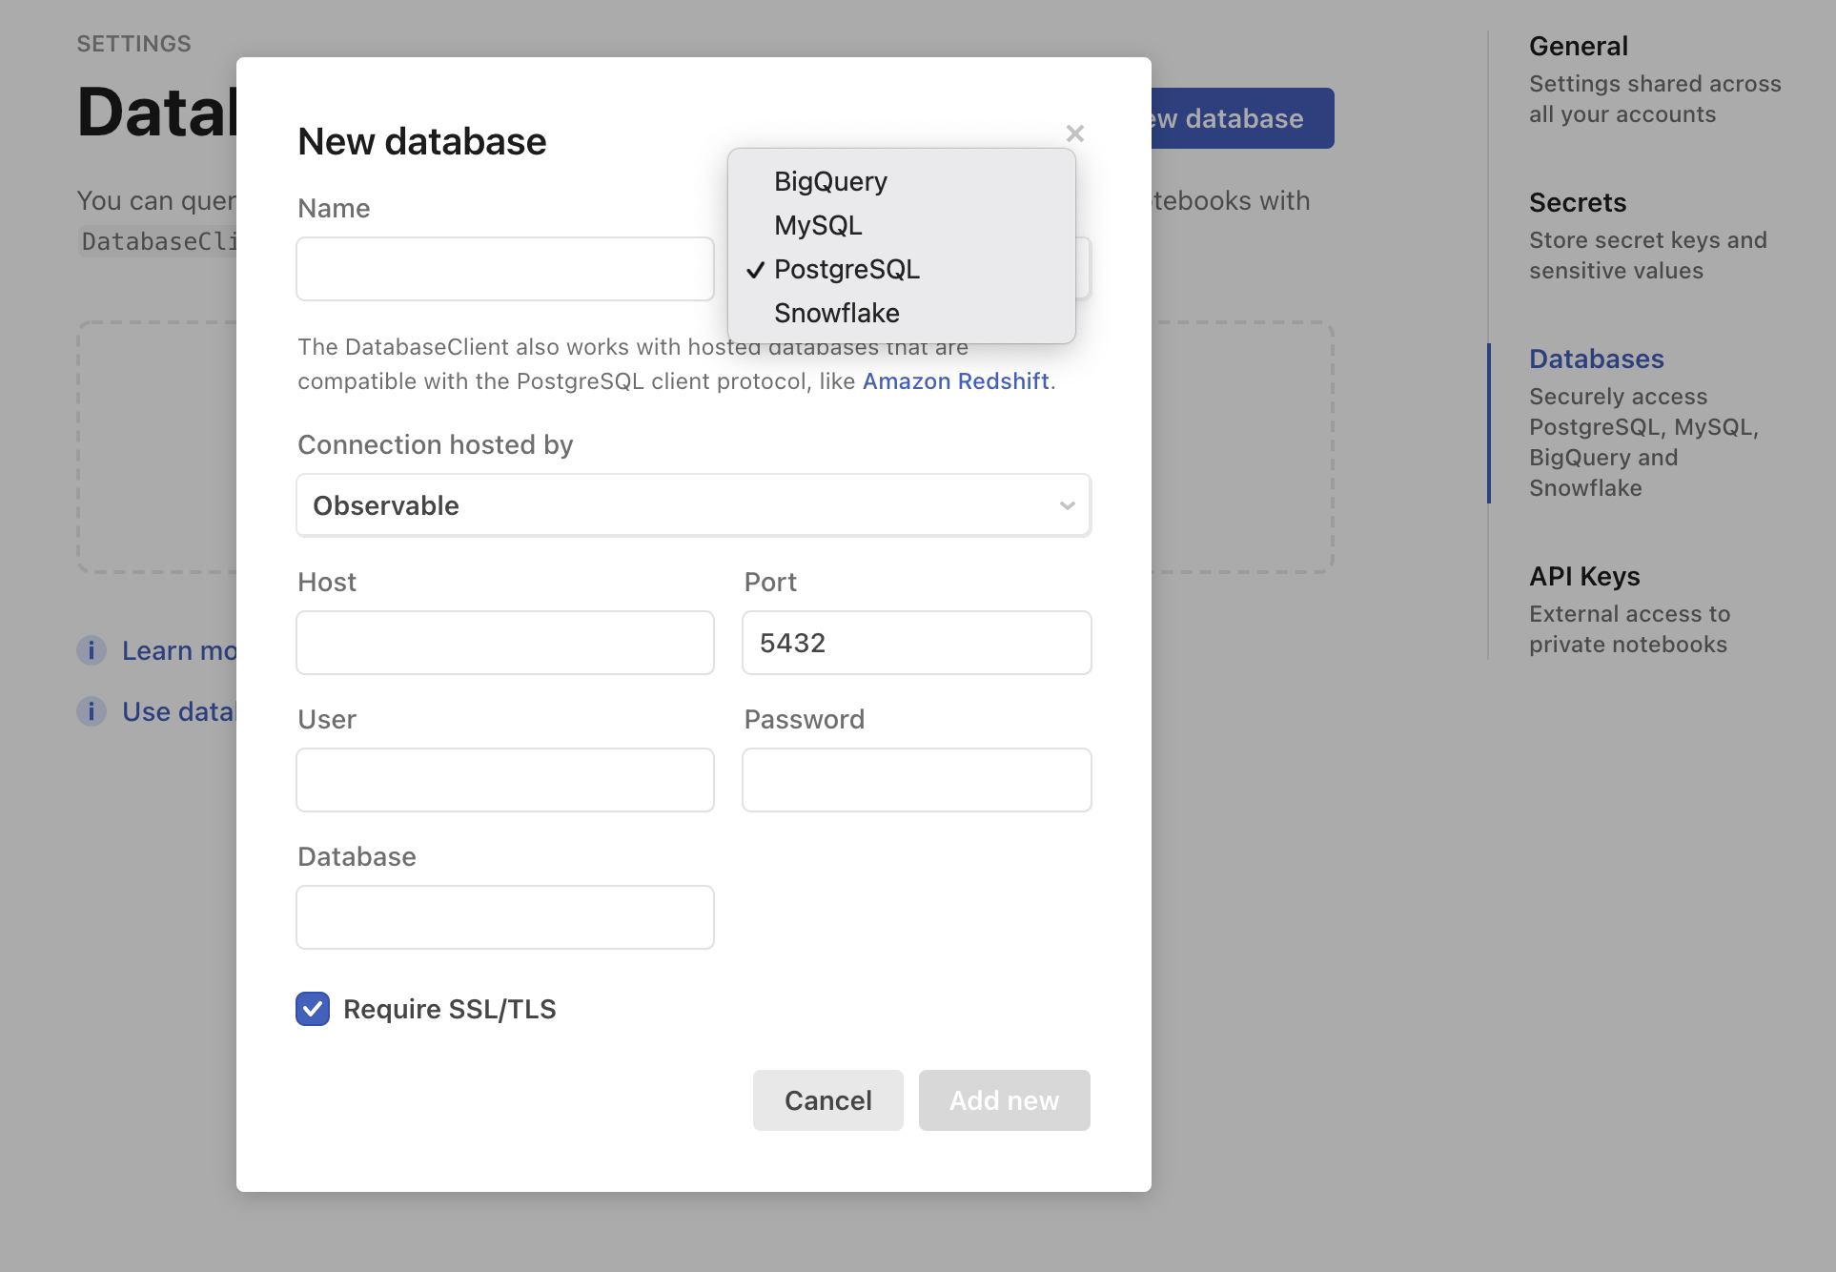
Task: Click the info icon beside Learn more
Action: (91, 650)
